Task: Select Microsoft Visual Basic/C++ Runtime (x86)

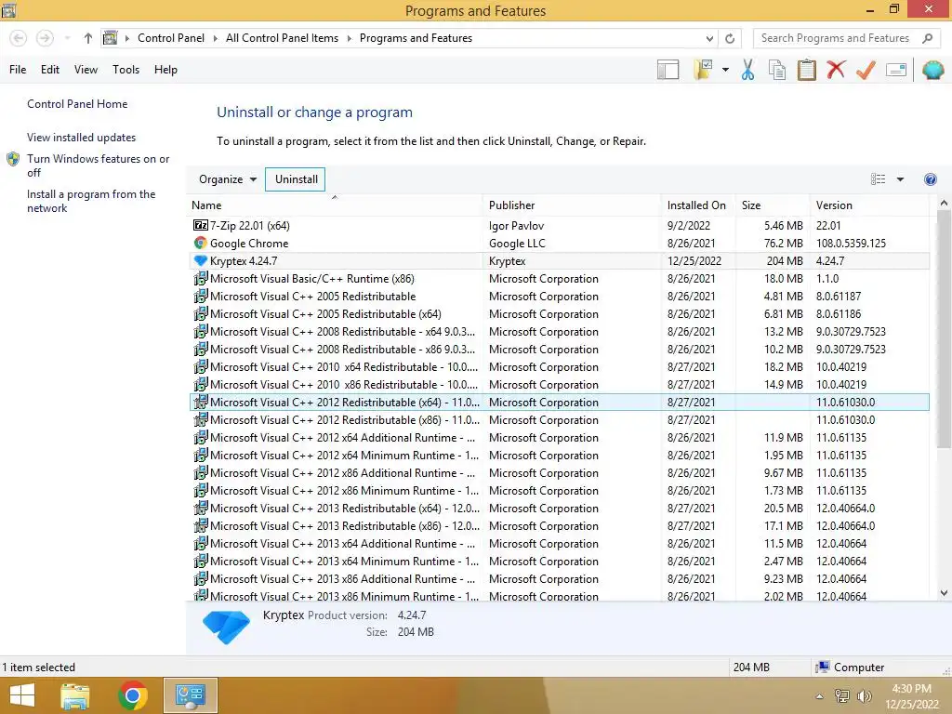Action: pos(559,278)
